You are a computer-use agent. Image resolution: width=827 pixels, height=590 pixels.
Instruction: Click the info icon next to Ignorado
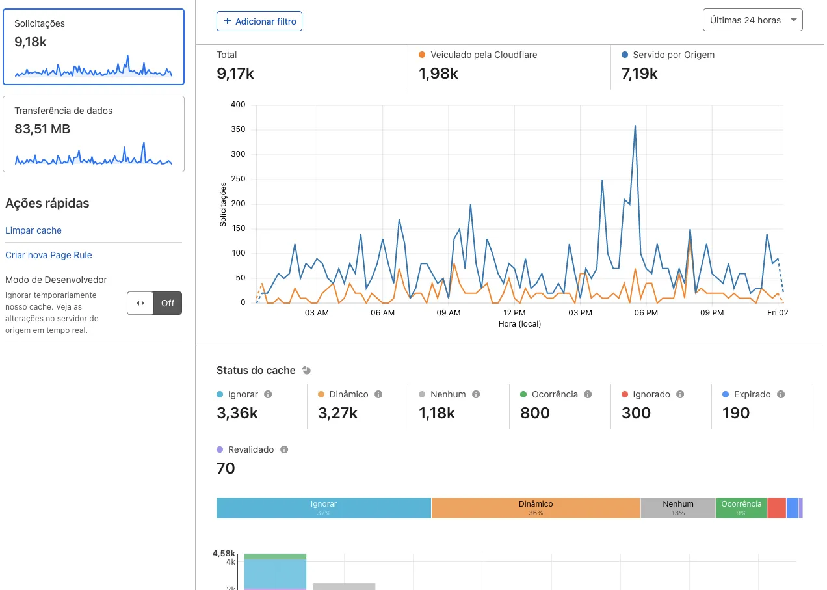(680, 394)
